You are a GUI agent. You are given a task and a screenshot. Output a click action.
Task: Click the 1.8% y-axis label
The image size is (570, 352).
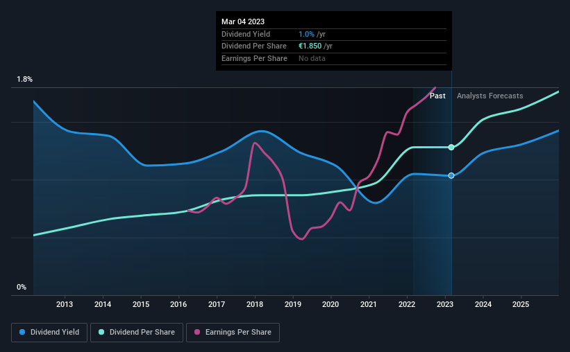pyautogui.click(x=25, y=79)
